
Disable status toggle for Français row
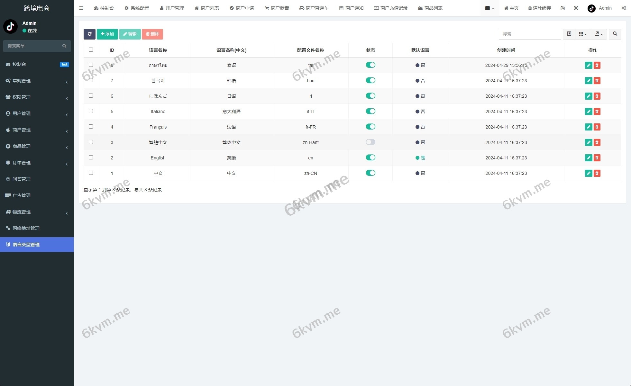coord(370,127)
